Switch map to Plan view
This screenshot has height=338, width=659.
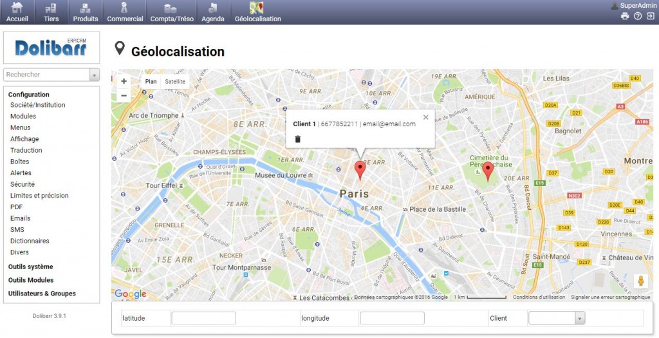(x=151, y=82)
